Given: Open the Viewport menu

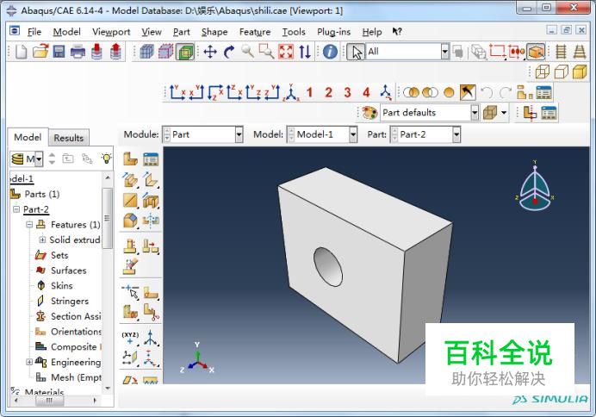Looking at the screenshot, I should 111,32.
